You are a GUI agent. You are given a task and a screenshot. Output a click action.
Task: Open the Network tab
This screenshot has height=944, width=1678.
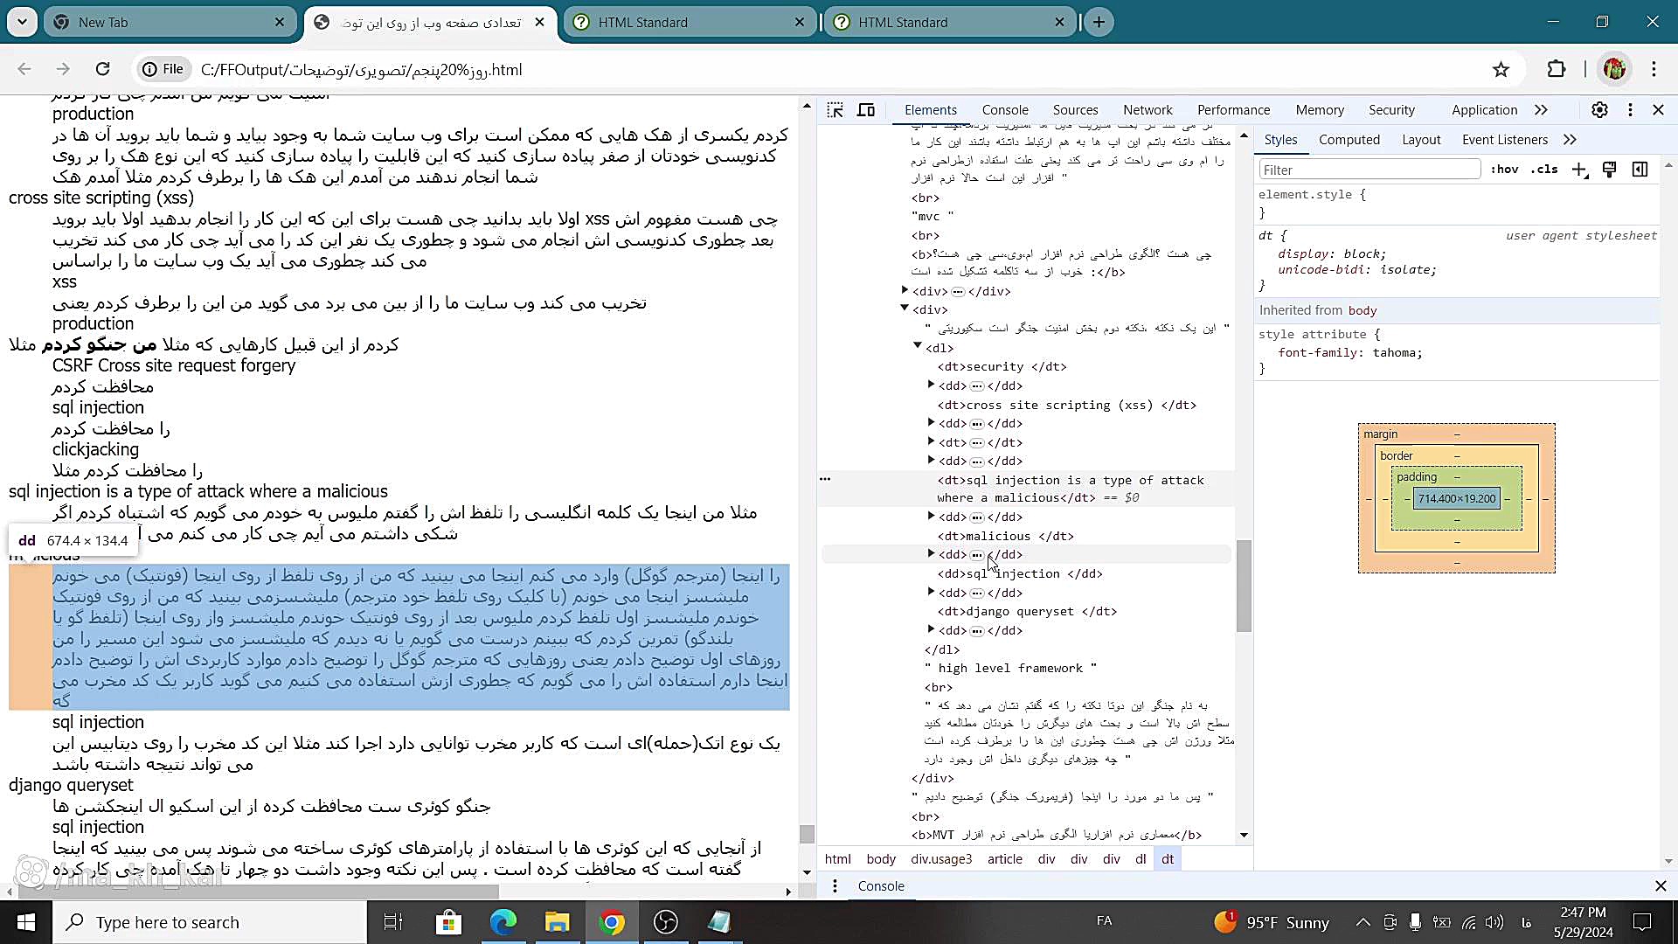1148,110
